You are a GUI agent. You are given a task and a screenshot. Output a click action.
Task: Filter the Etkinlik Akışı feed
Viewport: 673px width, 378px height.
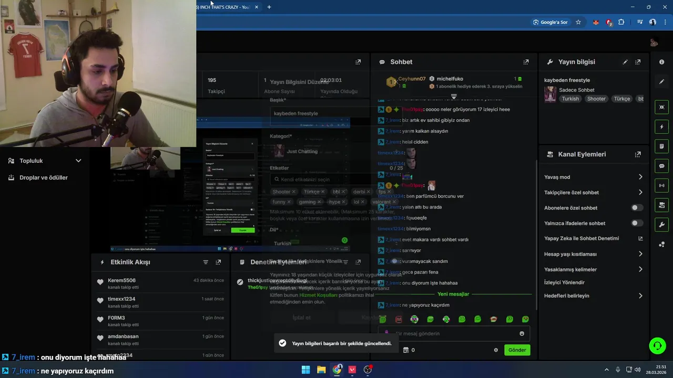[206, 262]
